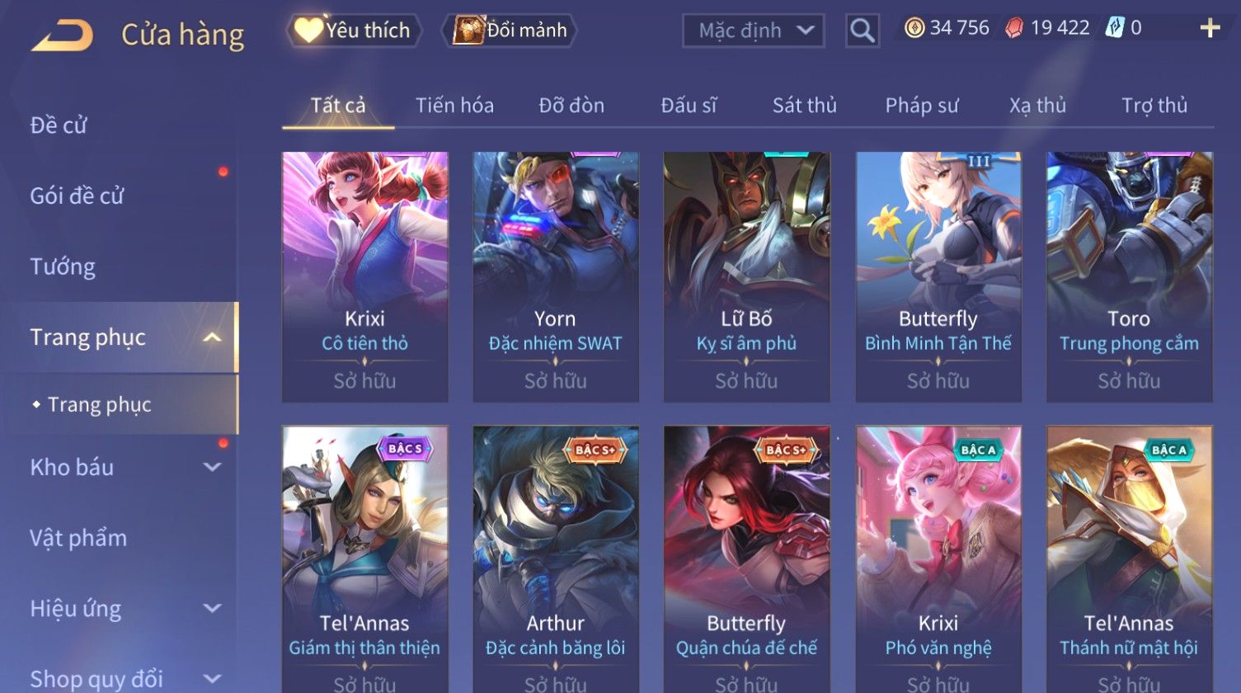Click the red ruby currency icon

click(x=1014, y=29)
